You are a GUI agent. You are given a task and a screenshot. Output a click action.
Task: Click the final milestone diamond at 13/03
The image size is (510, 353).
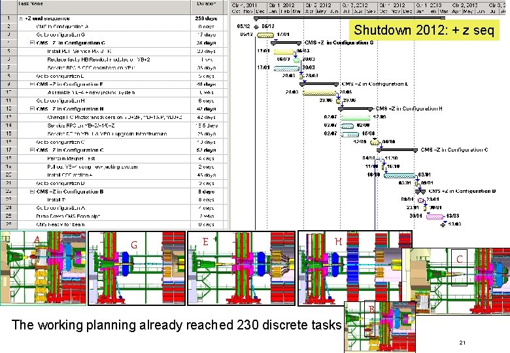pos(443,224)
